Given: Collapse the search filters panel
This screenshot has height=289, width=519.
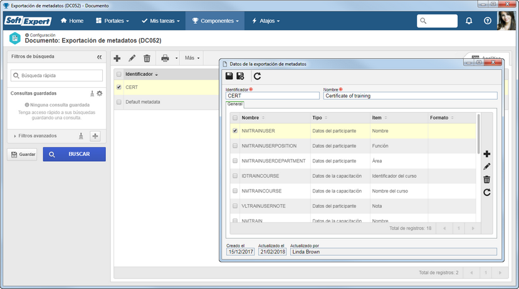Looking at the screenshot, I should 99,57.
